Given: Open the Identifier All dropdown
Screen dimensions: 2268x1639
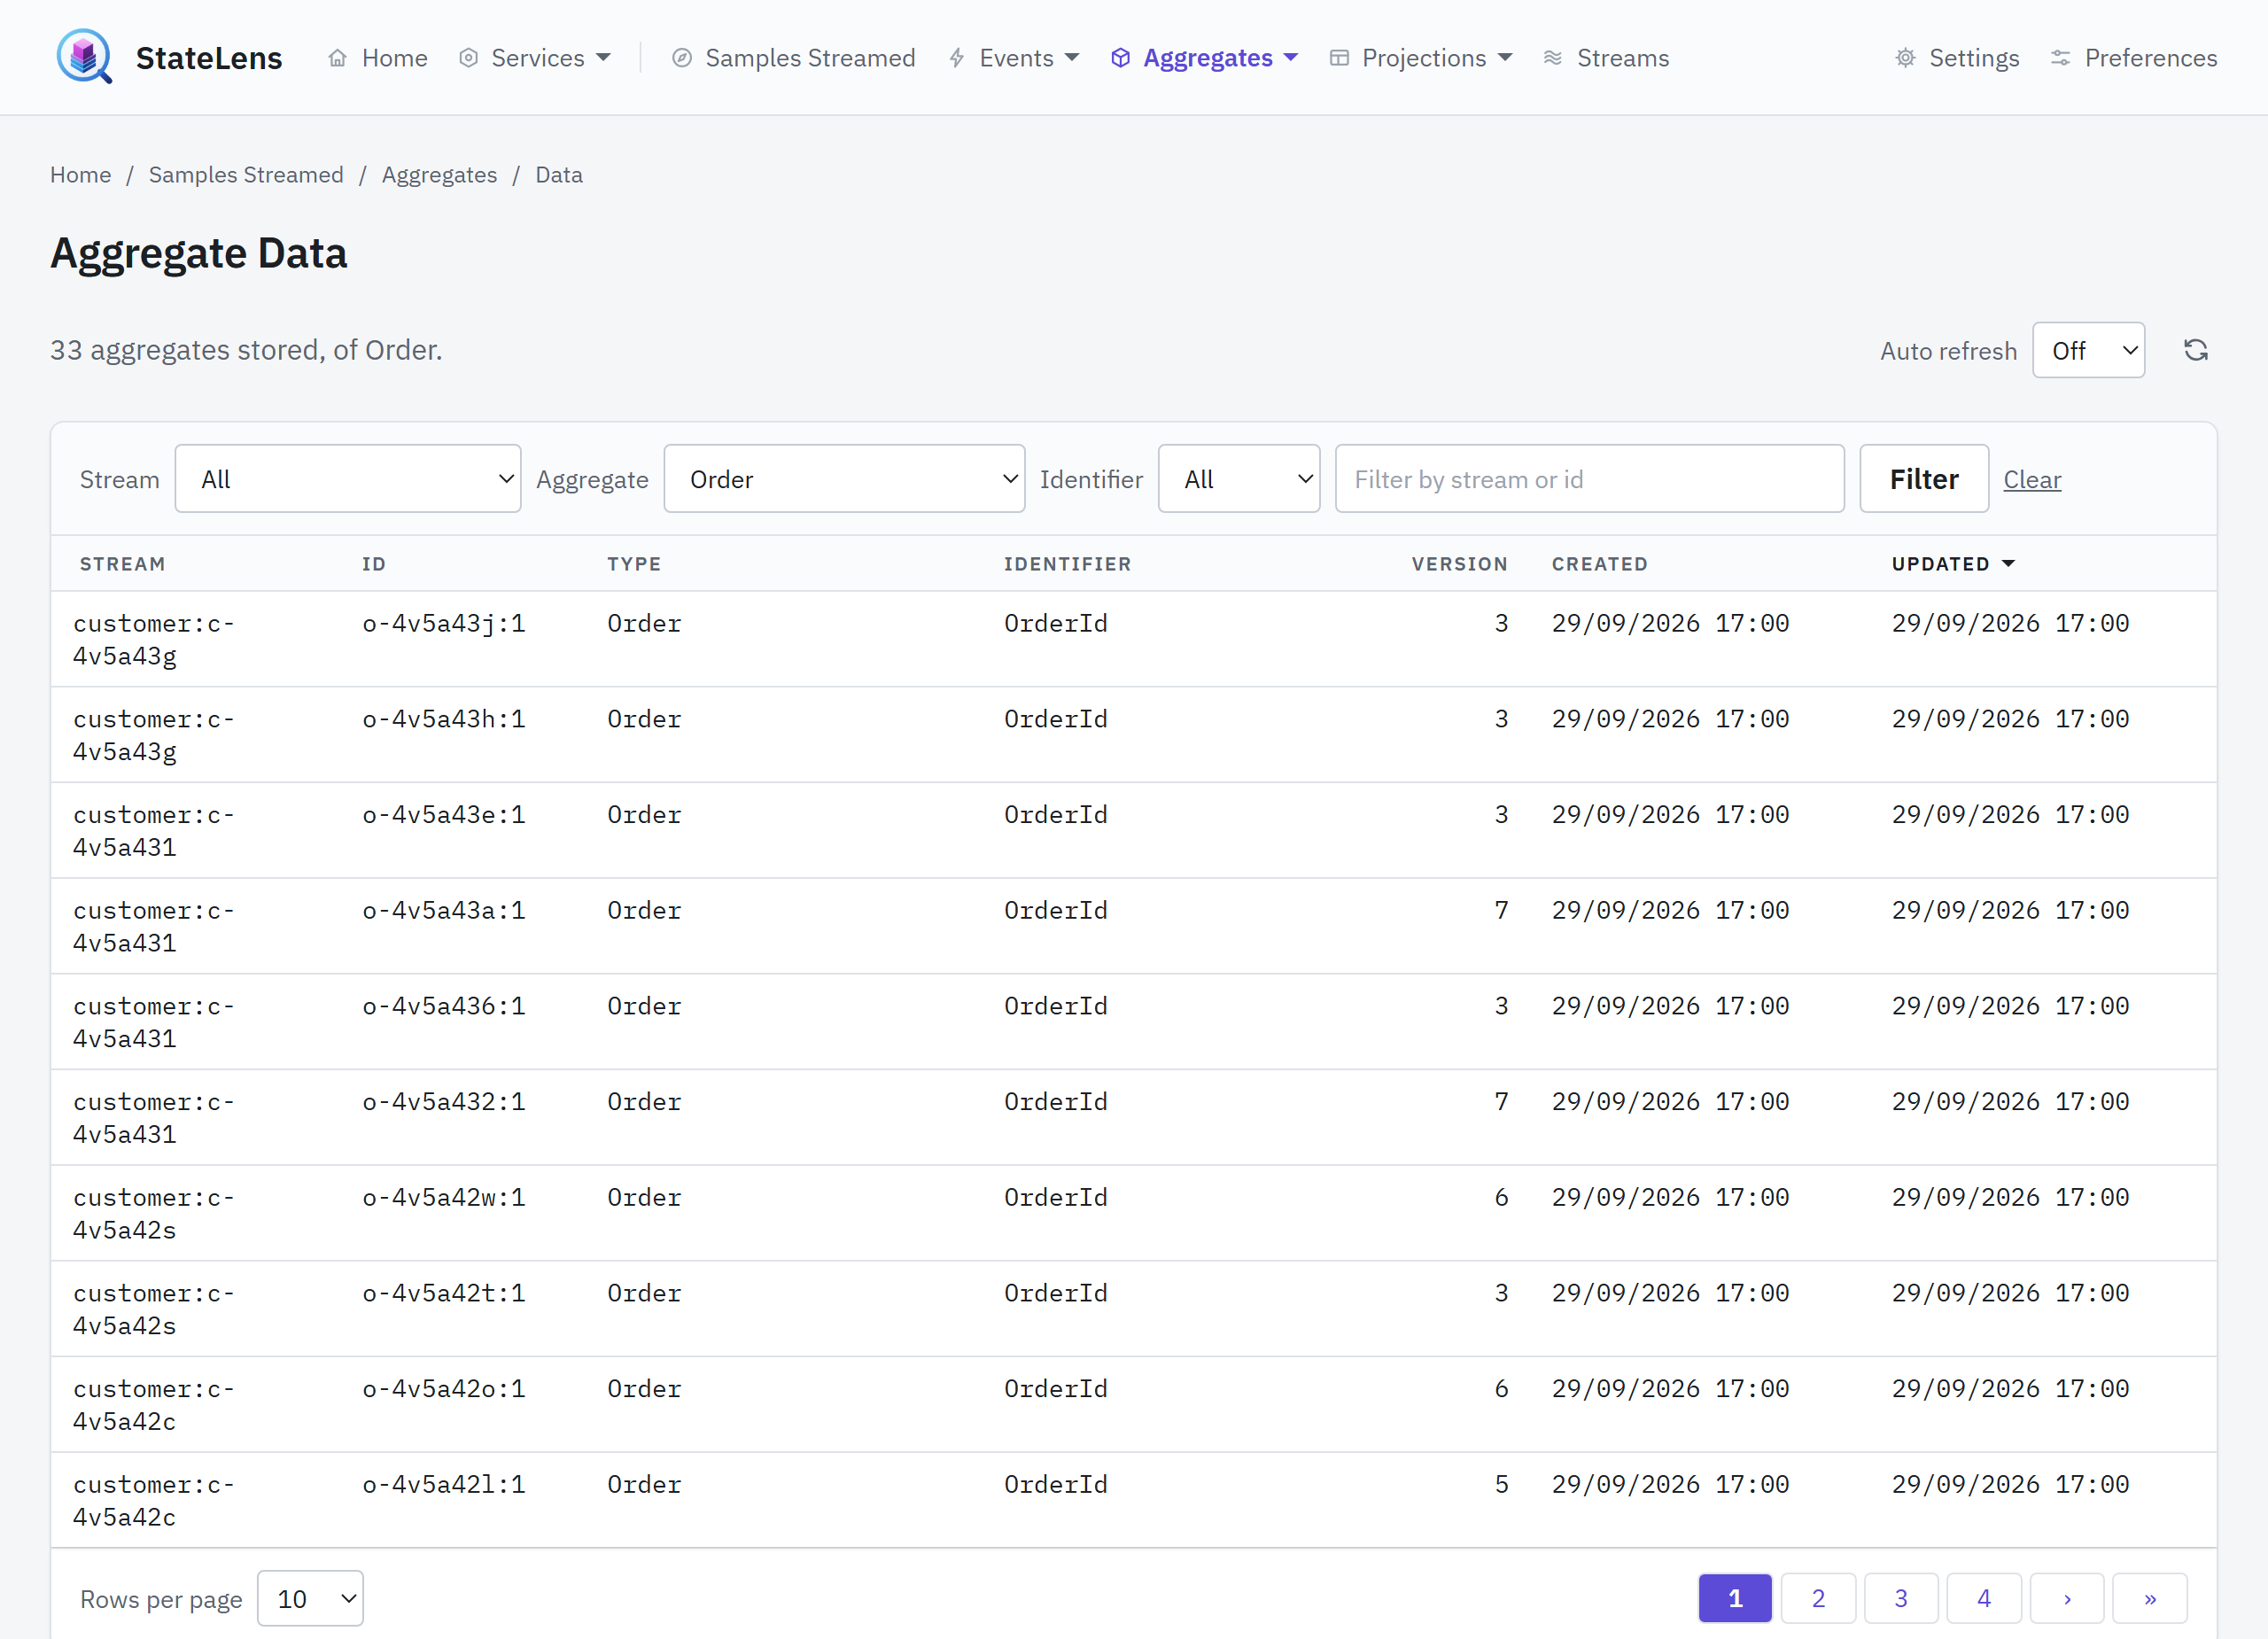Looking at the screenshot, I should [x=1239, y=479].
